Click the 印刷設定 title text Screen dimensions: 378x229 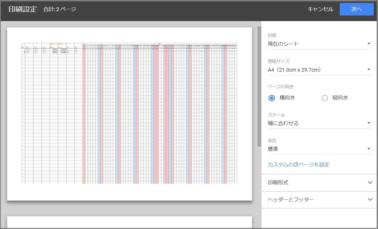point(23,9)
